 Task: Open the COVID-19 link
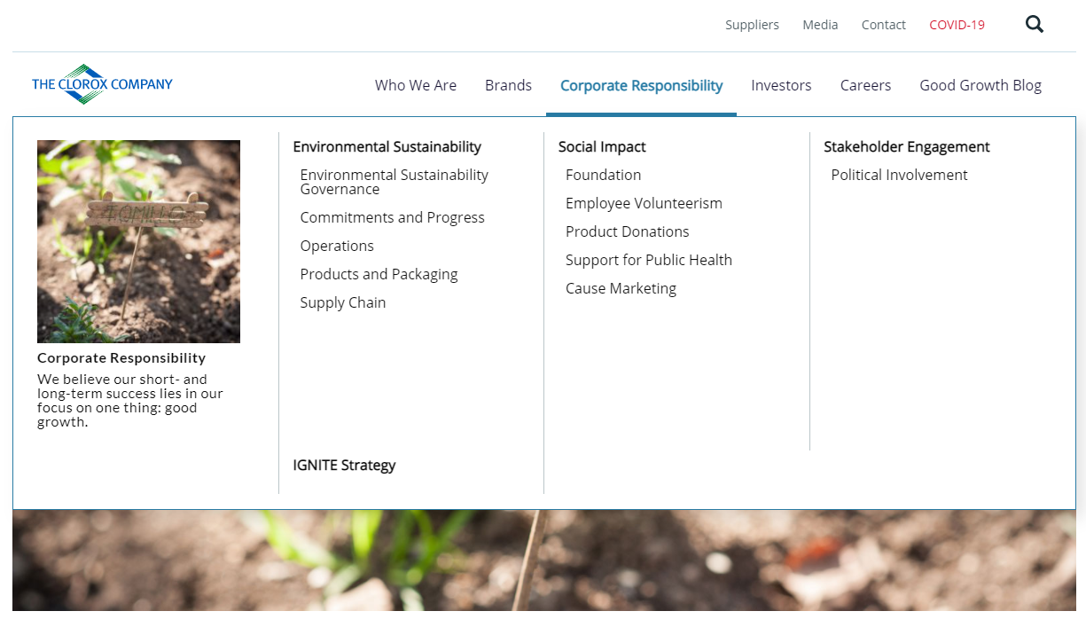pos(957,25)
